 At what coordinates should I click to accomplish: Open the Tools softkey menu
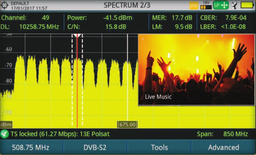[159, 147]
